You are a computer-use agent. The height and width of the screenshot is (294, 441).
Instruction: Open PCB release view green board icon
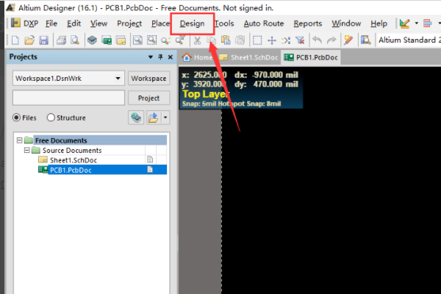pyautogui.click(x=107, y=40)
